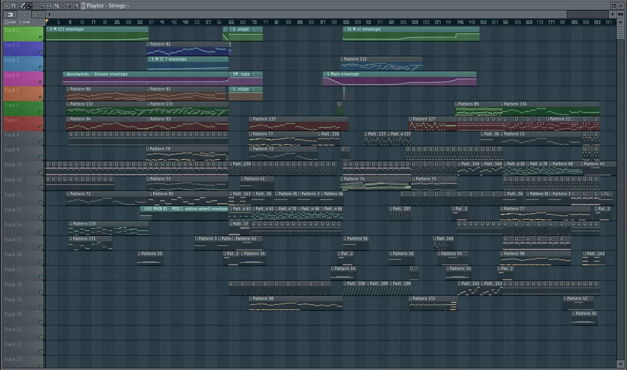Click the 'Pattern 130' clip title
The image size is (627, 370).
point(84,224)
